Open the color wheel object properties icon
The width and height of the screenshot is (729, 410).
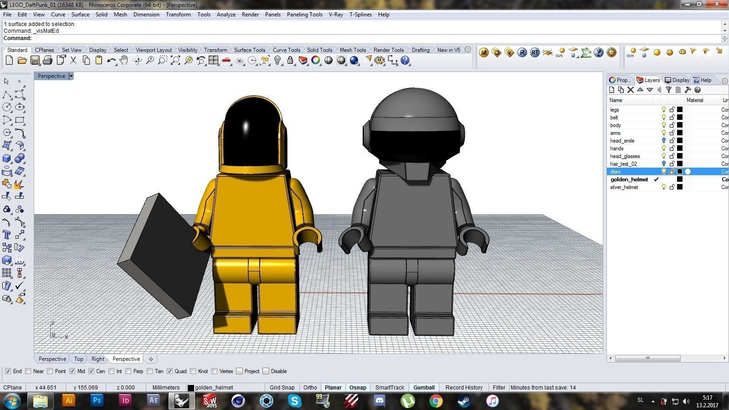coord(316,60)
